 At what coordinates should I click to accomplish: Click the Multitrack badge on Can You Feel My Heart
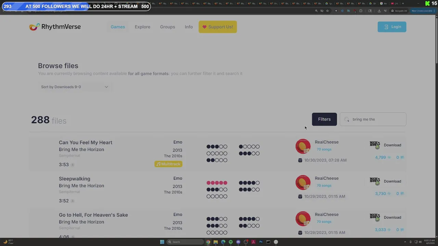point(168,164)
